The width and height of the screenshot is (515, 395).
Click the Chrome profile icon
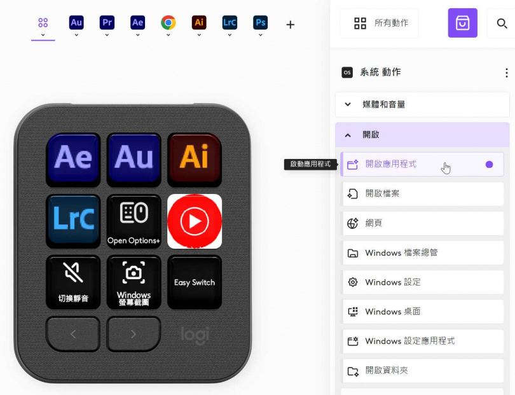168,21
